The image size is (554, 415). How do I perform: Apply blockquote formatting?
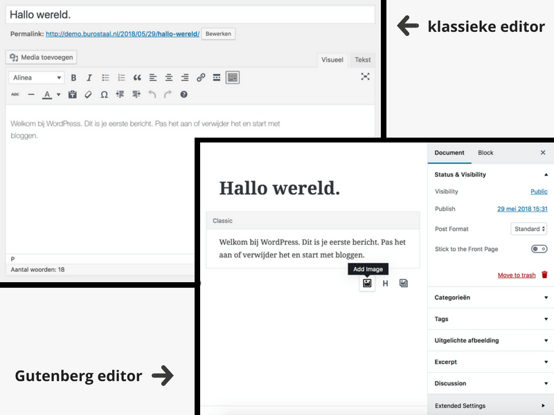pyautogui.click(x=137, y=77)
